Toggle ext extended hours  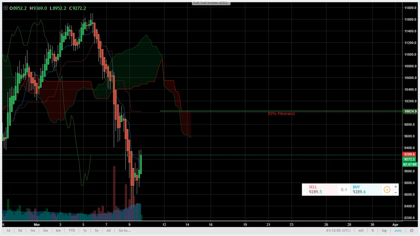click(x=361, y=230)
